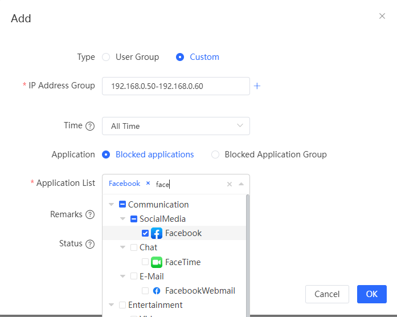Screen dimensions: 397x317
Task: Clear the application search text
Action: pyautogui.click(x=230, y=184)
